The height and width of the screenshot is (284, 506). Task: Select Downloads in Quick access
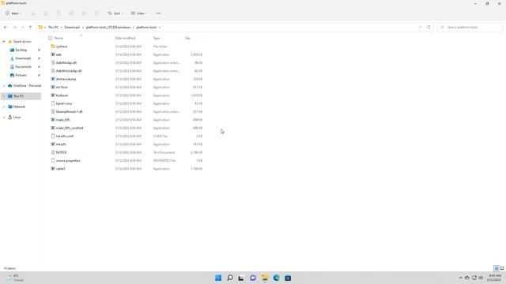pyautogui.click(x=23, y=58)
